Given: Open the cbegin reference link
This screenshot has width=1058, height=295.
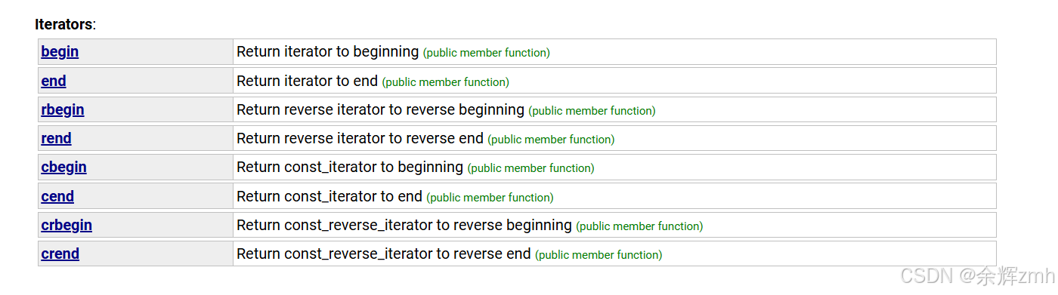Looking at the screenshot, I should coord(63,167).
